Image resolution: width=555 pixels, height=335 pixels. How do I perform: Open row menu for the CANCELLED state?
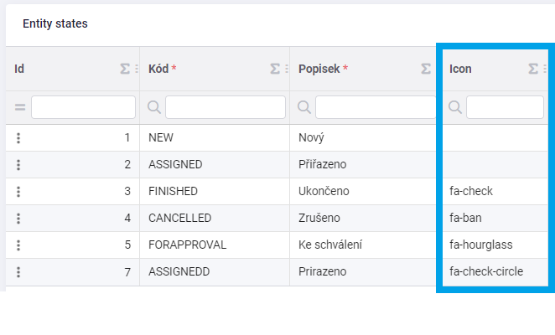point(18,219)
